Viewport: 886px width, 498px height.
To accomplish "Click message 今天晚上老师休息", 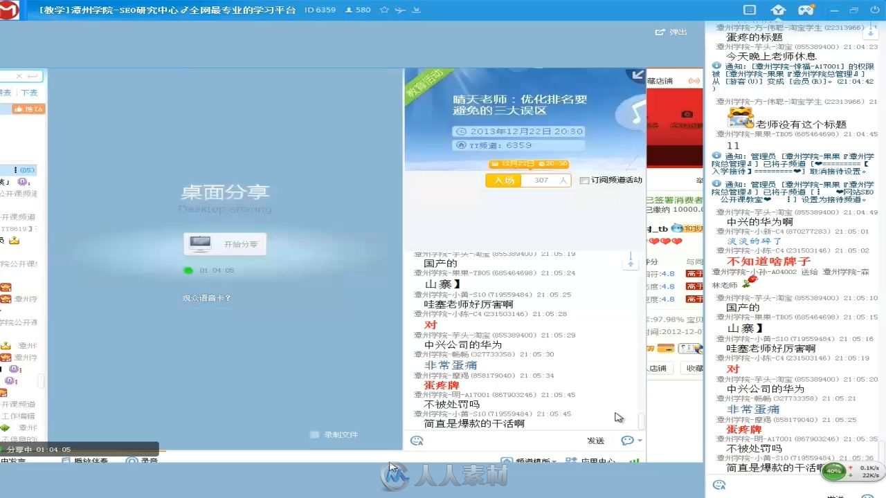I will 771,57.
